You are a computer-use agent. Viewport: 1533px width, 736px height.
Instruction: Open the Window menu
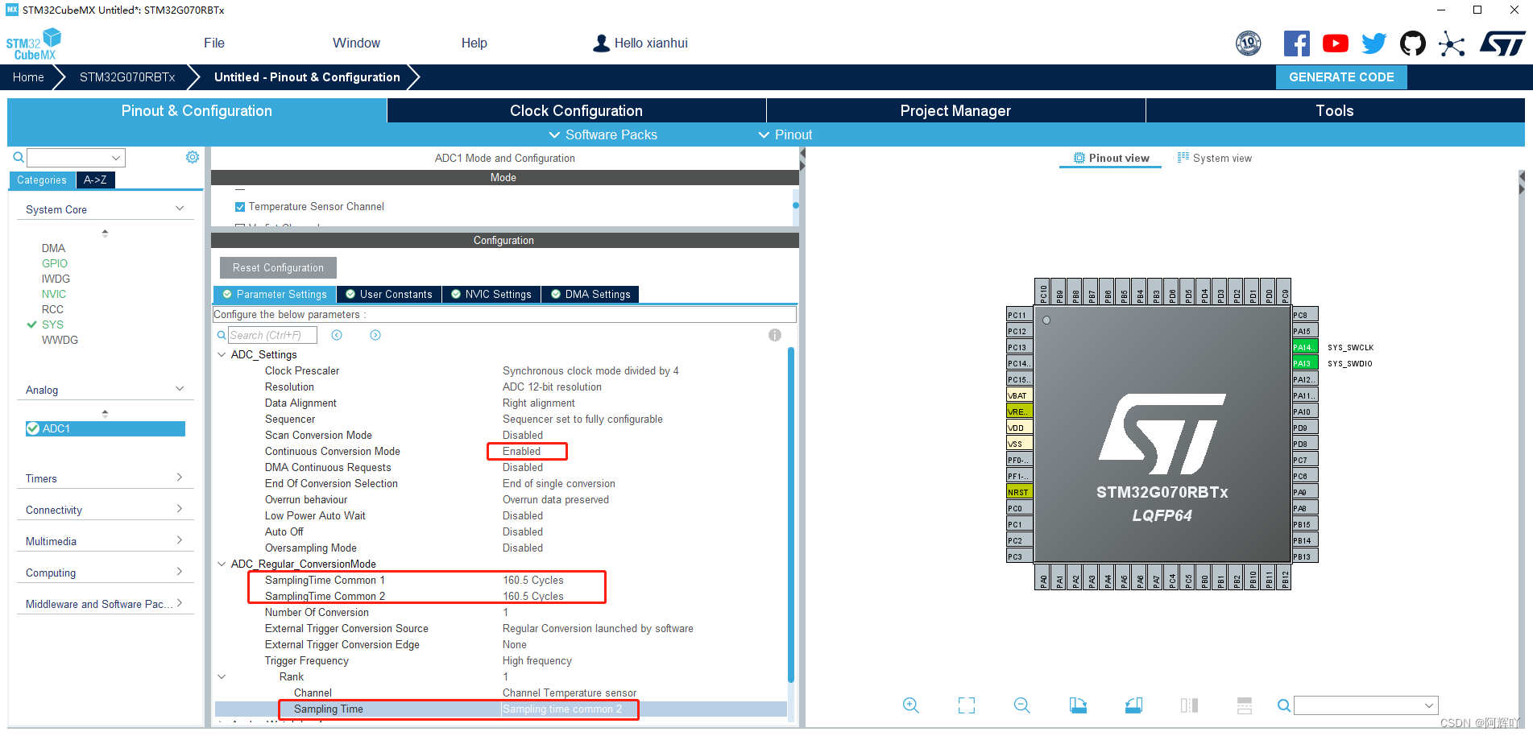click(x=356, y=43)
